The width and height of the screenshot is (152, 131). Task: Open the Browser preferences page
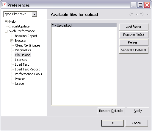pyautogui.click(x=21, y=41)
